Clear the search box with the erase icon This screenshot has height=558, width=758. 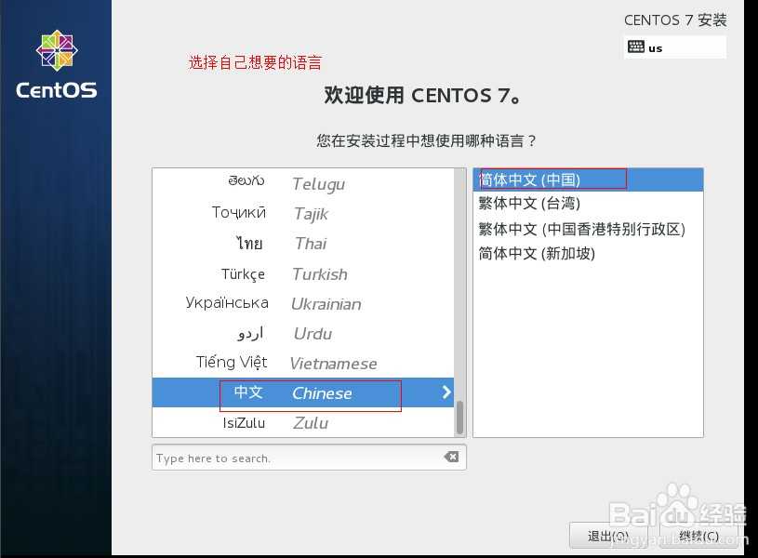coord(451,457)
